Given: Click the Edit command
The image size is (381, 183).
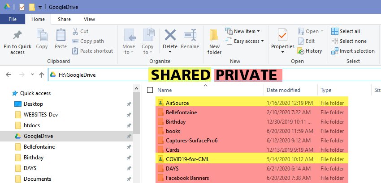Looking at the screenshot, I should pos(306,41).
